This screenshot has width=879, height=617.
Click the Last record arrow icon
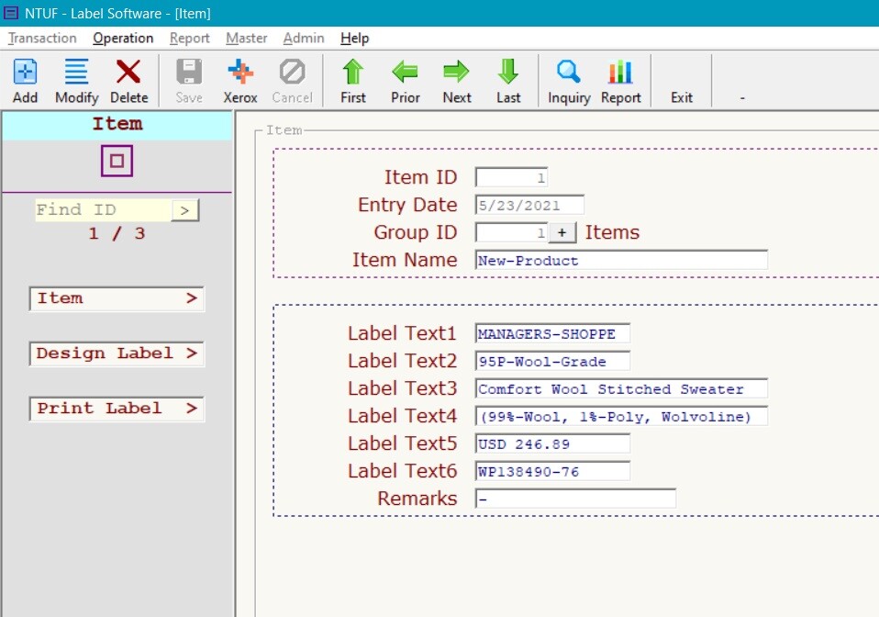pos(507,78)
